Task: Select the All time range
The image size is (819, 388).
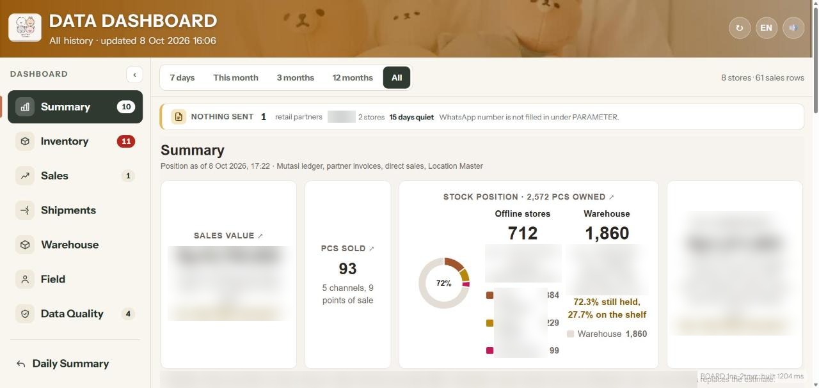Action: (397, 77)
